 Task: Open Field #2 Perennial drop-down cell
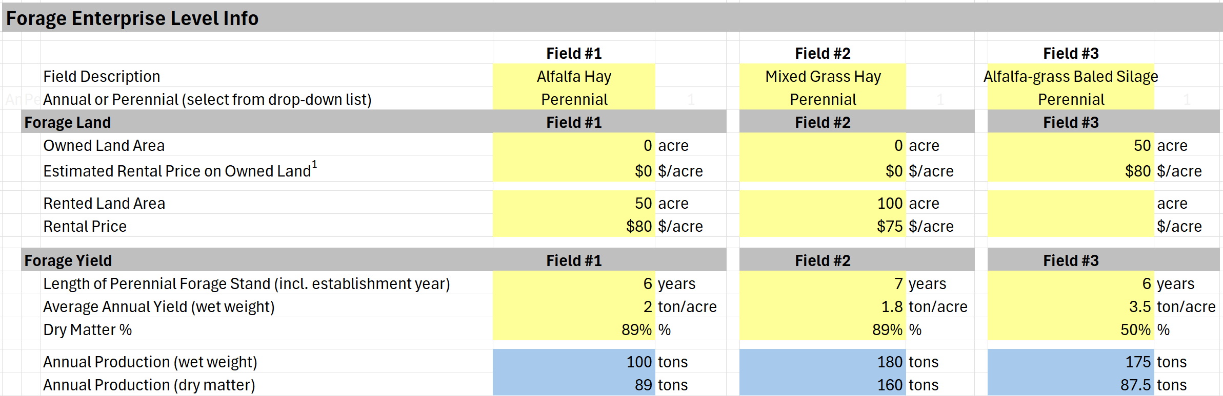[x=823, y=99]
